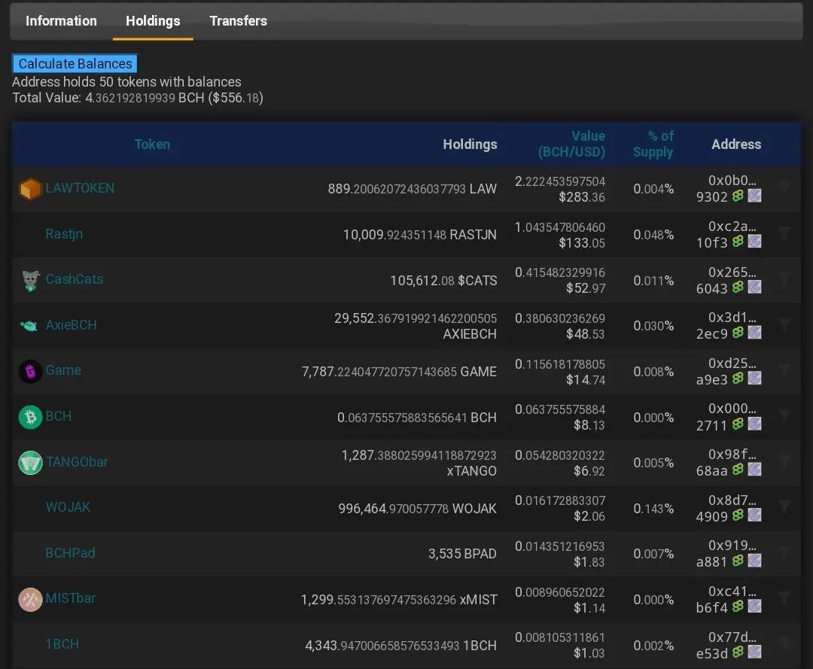Screen dimensions: 813x669
Task: Click the purple radar icon in the BCH row
Action: [x=755, y=424]
